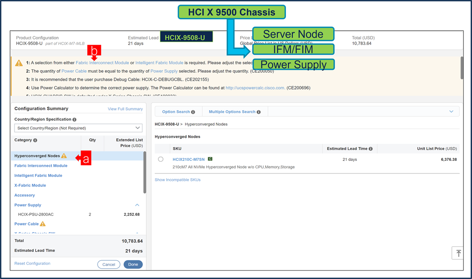Click the warning banner scrollbar

pyautogui.click(x=462, y=68)
